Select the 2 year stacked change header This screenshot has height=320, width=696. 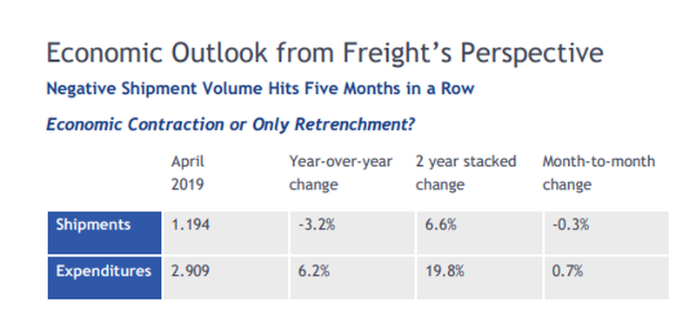click(465, 173)
